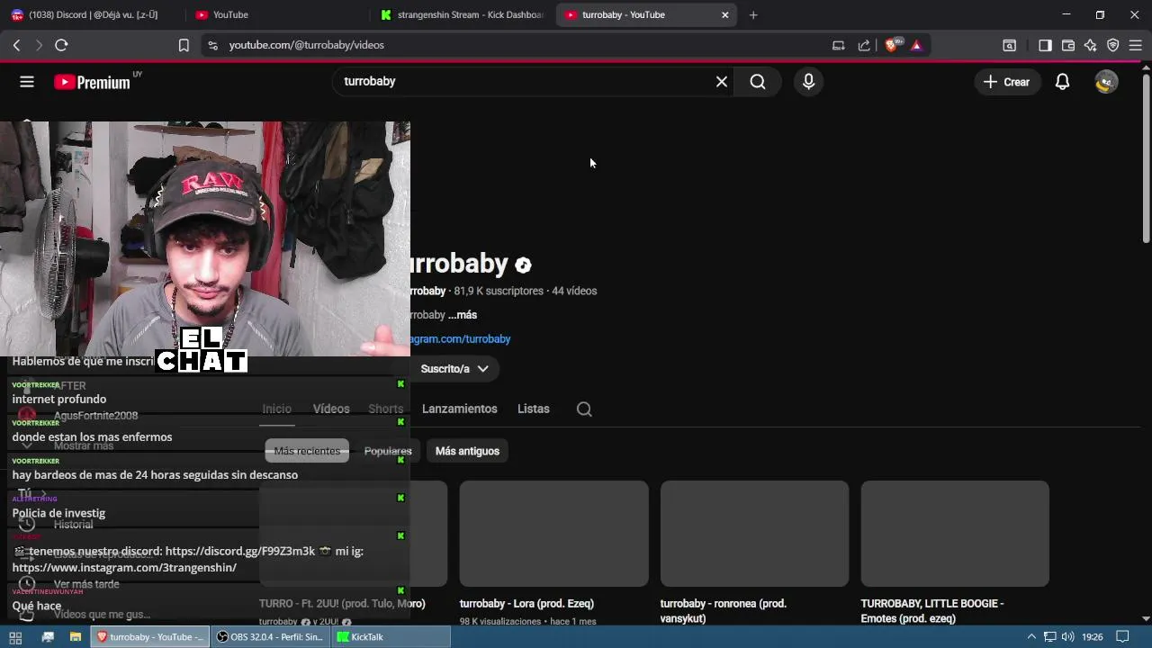1152x648 pixels.
Task: Open Windows Start menu
Action: pos(15,637)
